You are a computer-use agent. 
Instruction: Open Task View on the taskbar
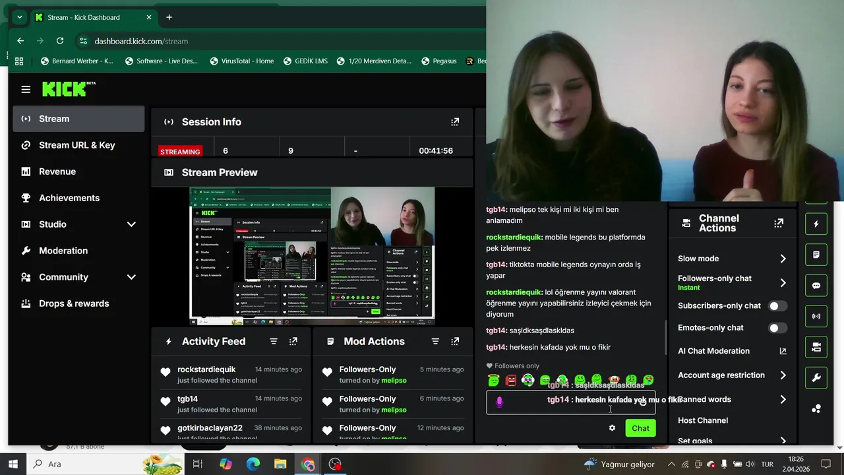[197, 464]
